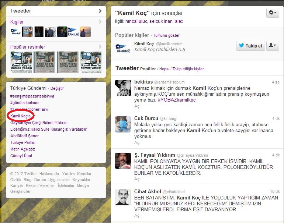This screenshot has height=223, width=284.
Task: Expand the Popüler resimler section chevron
Action: click(x=100, y=47)
